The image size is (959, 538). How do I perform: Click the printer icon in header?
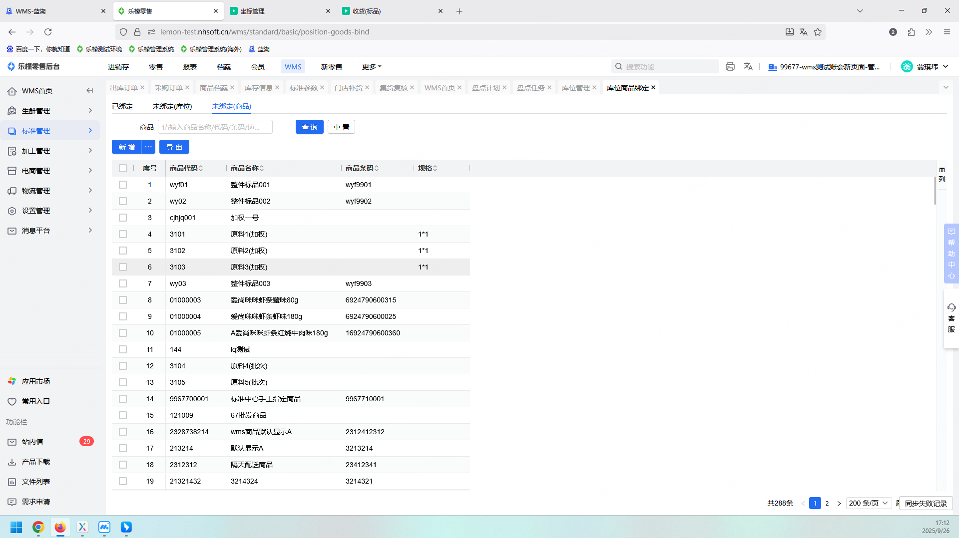tap(730, 66)
